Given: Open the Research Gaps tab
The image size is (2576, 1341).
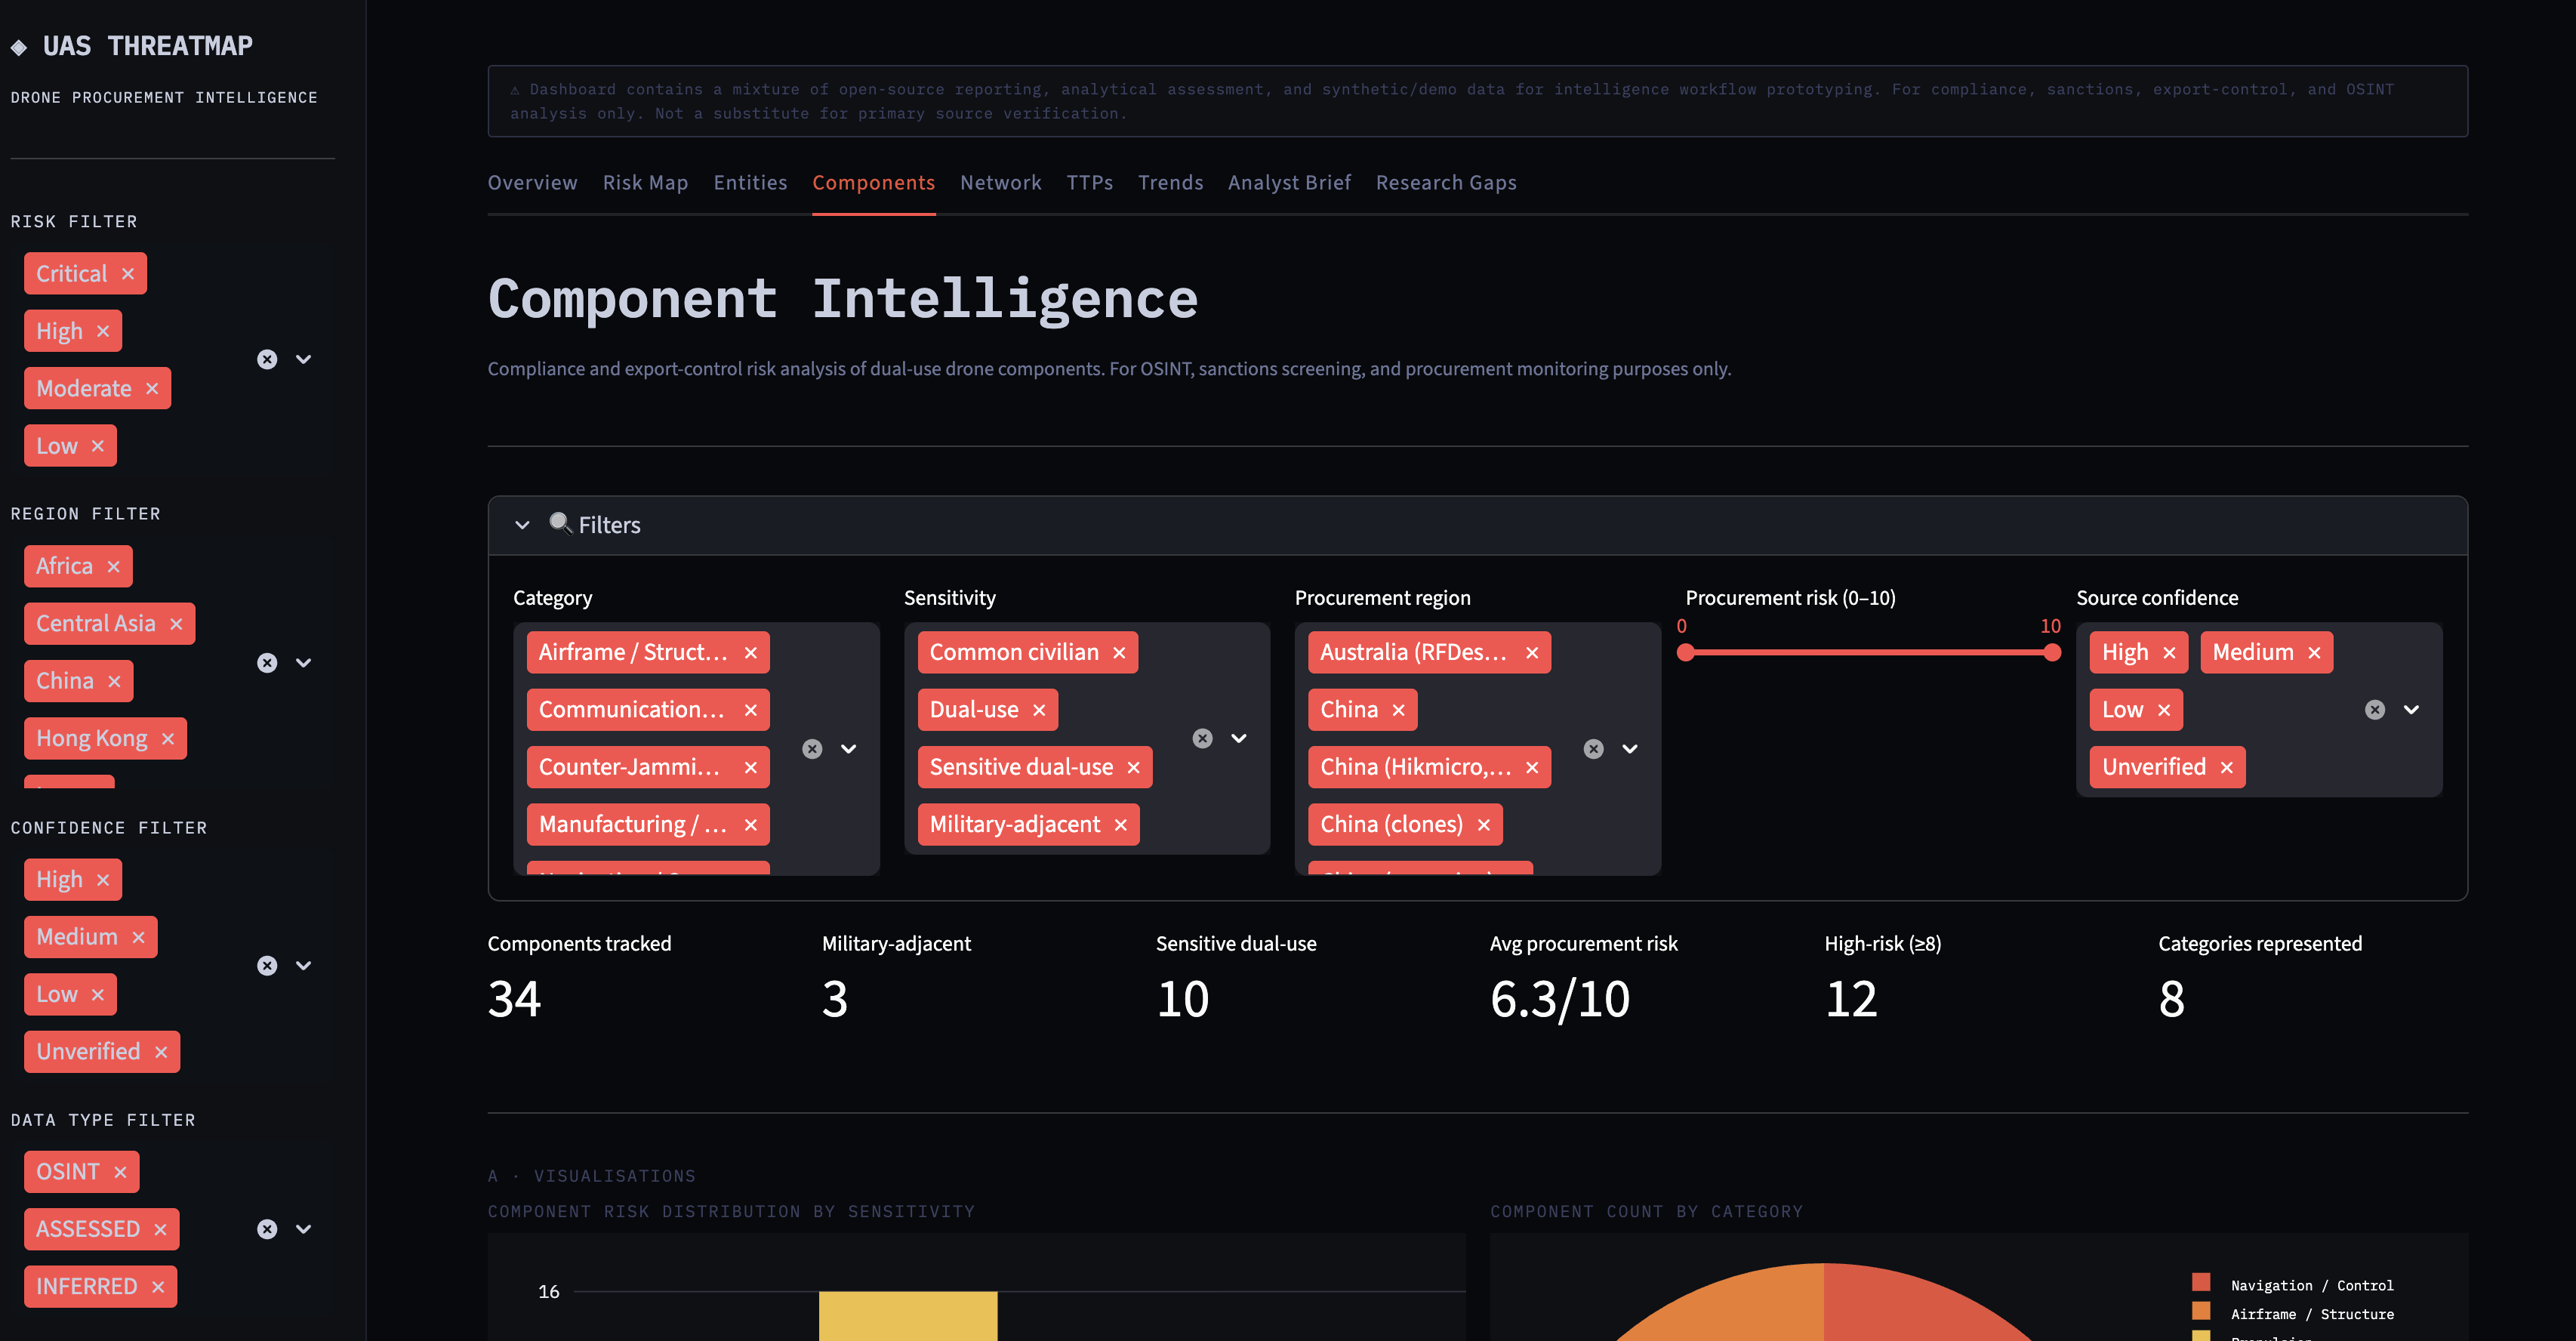Looking at the screenshot, I should pos(1446,183).
